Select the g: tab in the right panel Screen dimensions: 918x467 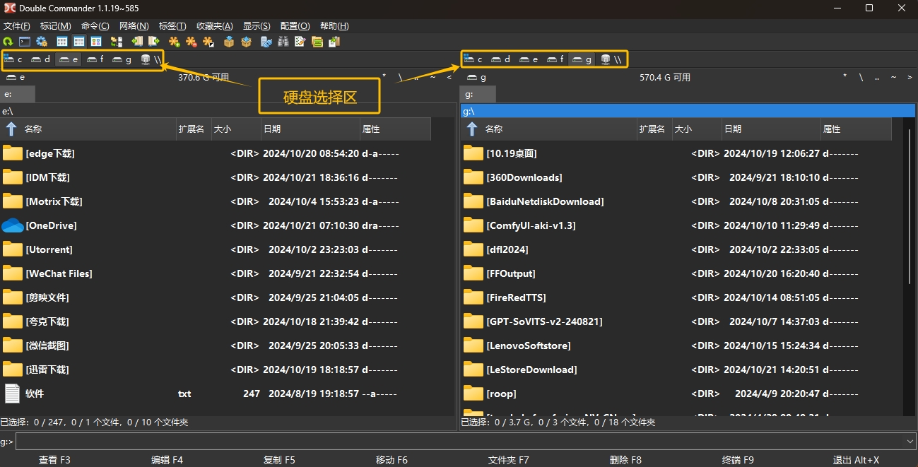pyautogui.click(x=478, y=94)
